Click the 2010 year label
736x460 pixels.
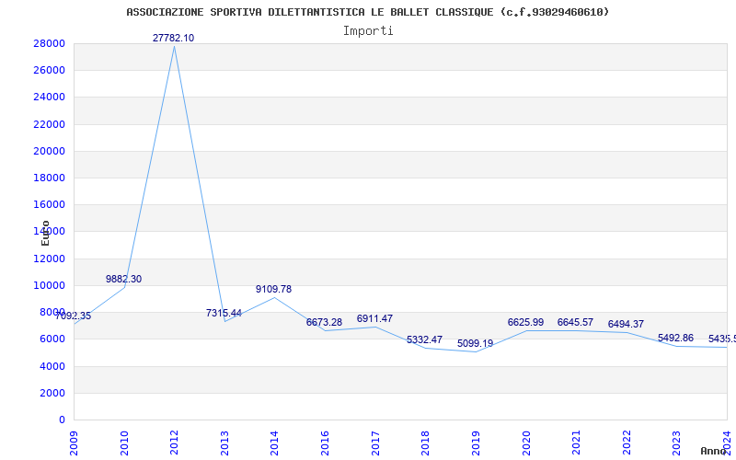pos(124,443)
